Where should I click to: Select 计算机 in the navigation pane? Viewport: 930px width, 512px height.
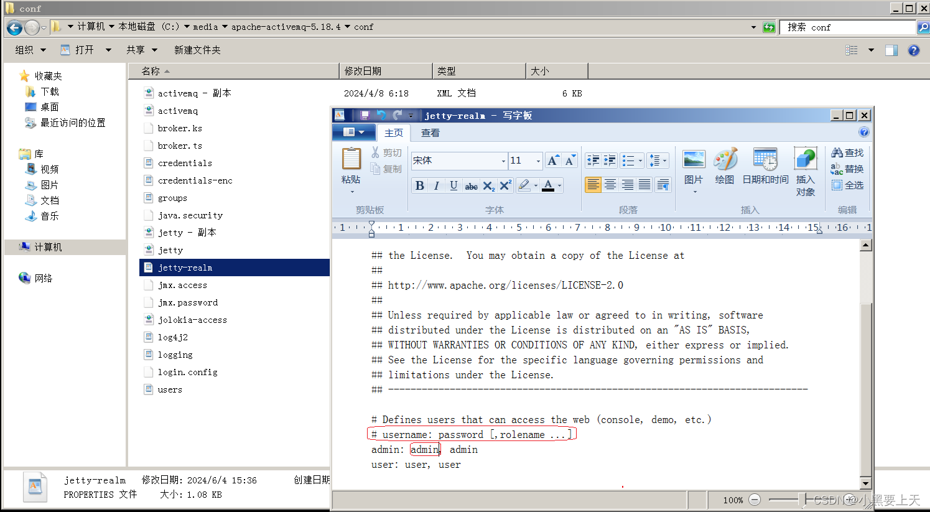coord(48,247)
